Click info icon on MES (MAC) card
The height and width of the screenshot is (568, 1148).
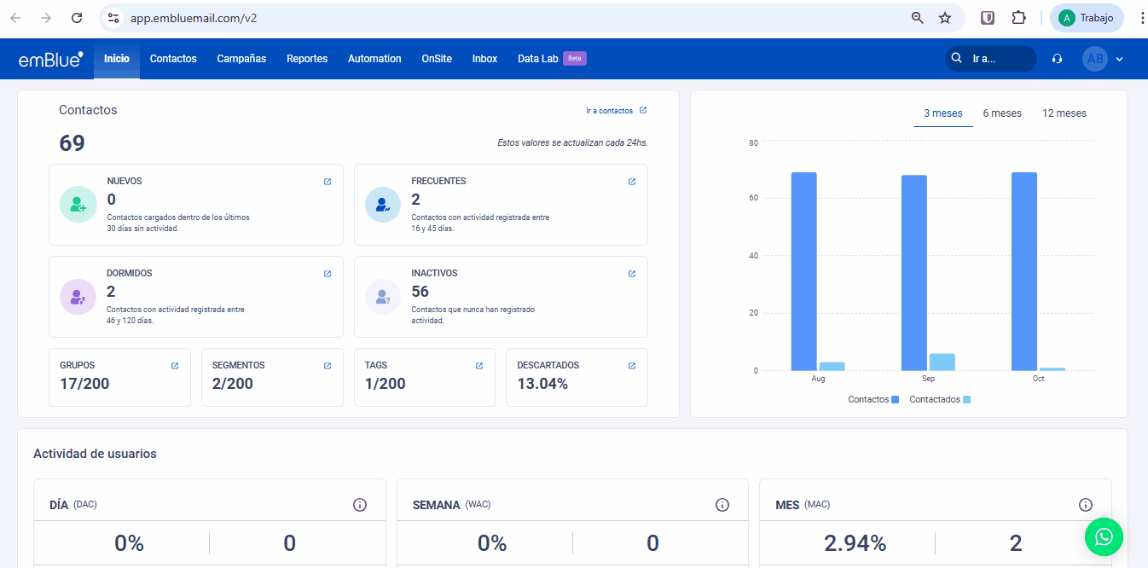(x=1086, y=505)
